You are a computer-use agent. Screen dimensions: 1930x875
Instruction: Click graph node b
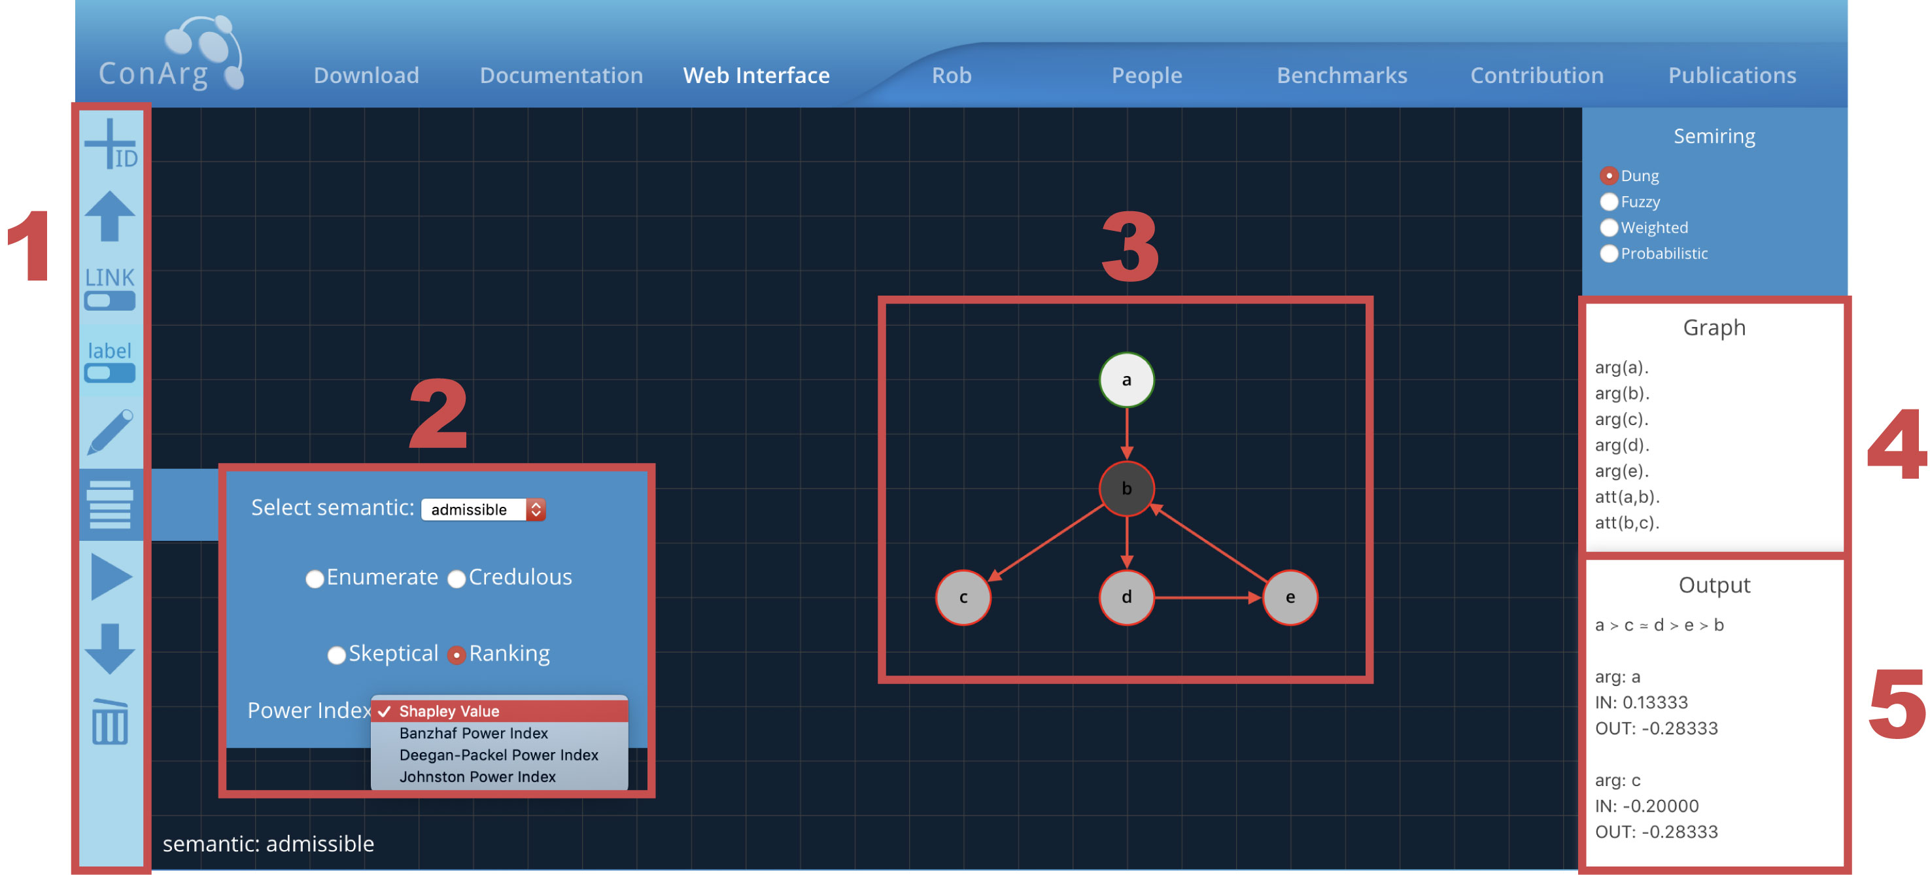click(1126, 489)
